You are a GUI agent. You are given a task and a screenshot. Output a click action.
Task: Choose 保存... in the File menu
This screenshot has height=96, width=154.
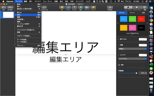pos(28,15)
